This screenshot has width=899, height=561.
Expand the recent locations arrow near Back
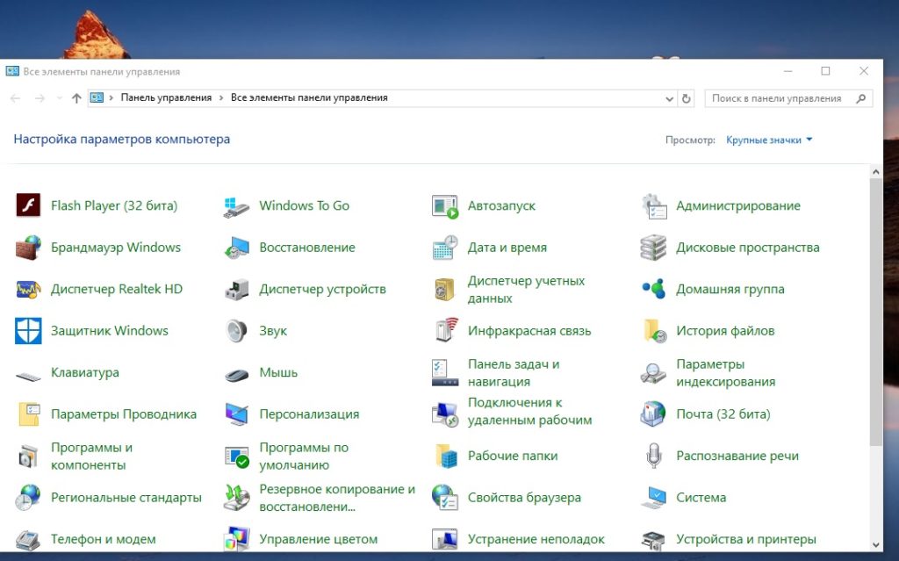[x=59, y=98]
